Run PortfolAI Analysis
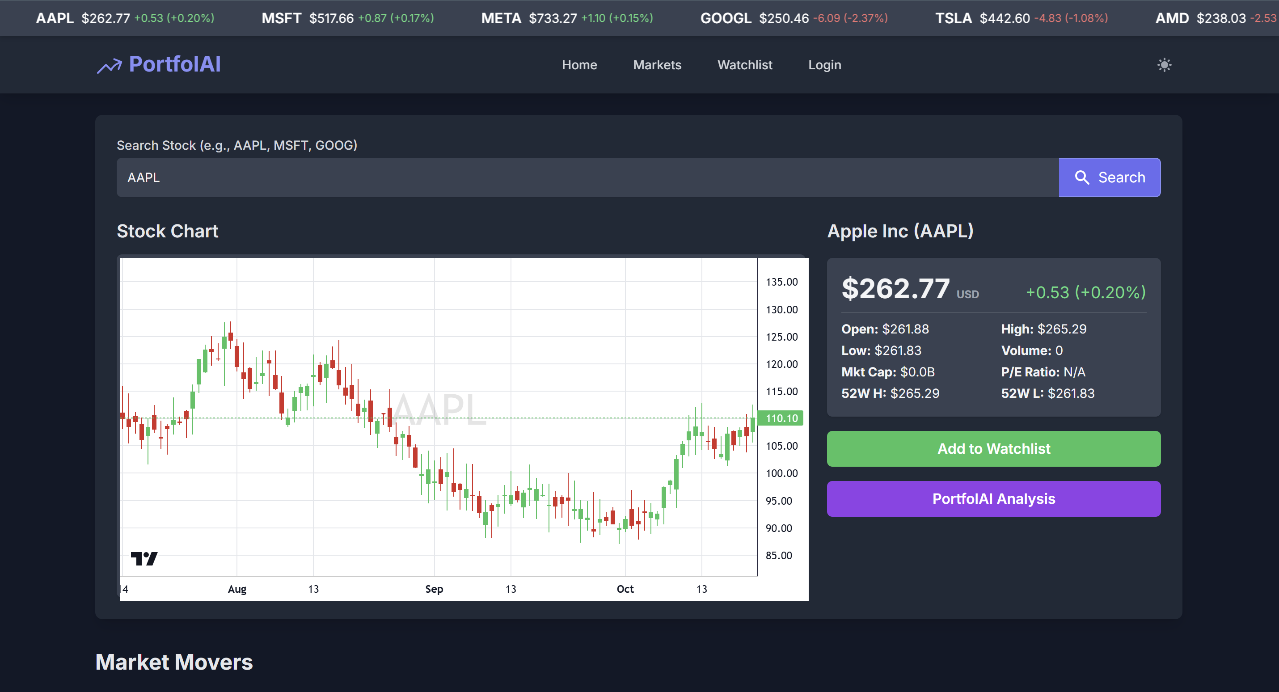 coord(993,499)
